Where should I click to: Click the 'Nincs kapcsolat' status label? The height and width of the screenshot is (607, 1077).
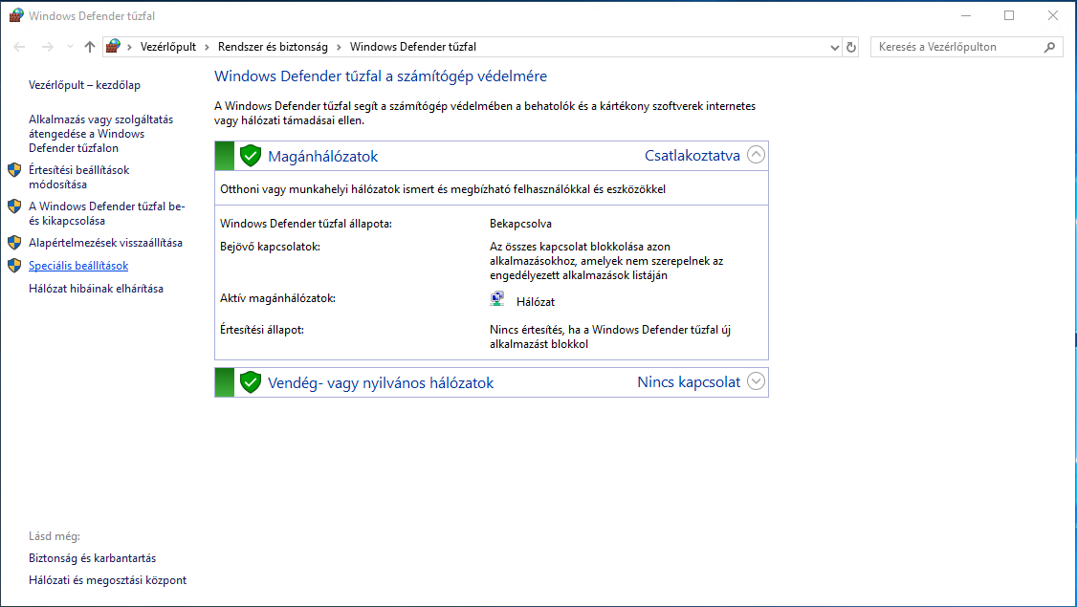pyautogui.click(x=689, y=381)
